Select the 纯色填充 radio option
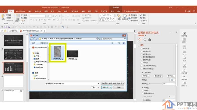The height and width of the screenshot is (110, 197). pos(141,51)
